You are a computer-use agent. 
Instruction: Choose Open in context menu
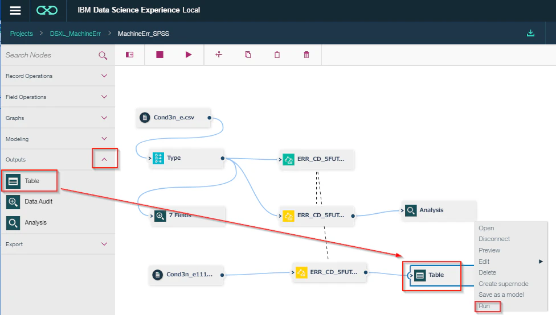[486, 228]
